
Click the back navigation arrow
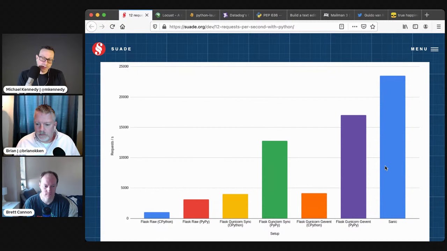(91, 26)
